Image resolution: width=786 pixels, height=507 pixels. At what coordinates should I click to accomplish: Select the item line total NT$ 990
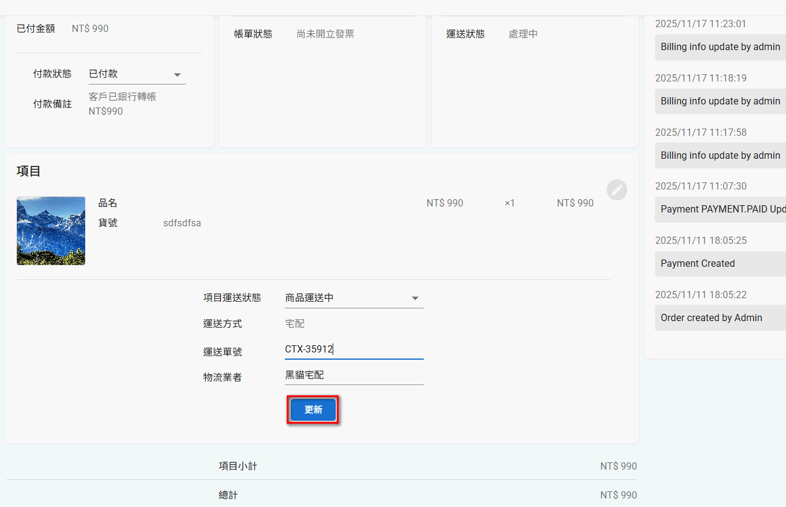(575, 203)
